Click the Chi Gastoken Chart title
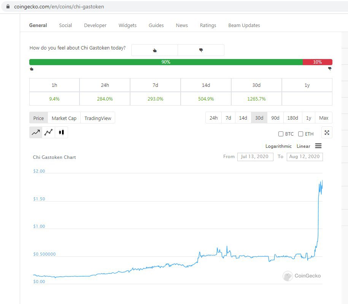348x304 pixels. (x=54, y=157)
